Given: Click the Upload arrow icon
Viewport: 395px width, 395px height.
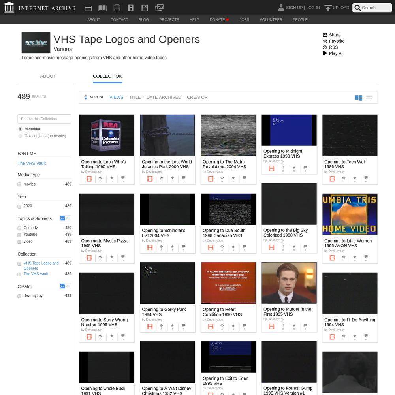Looking at the screenshot, I should (328, 8).
